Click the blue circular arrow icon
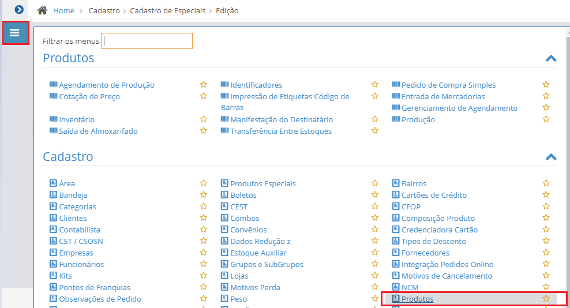Image resolution: width=570 pixels, height=308 pixels. [19, 9]
